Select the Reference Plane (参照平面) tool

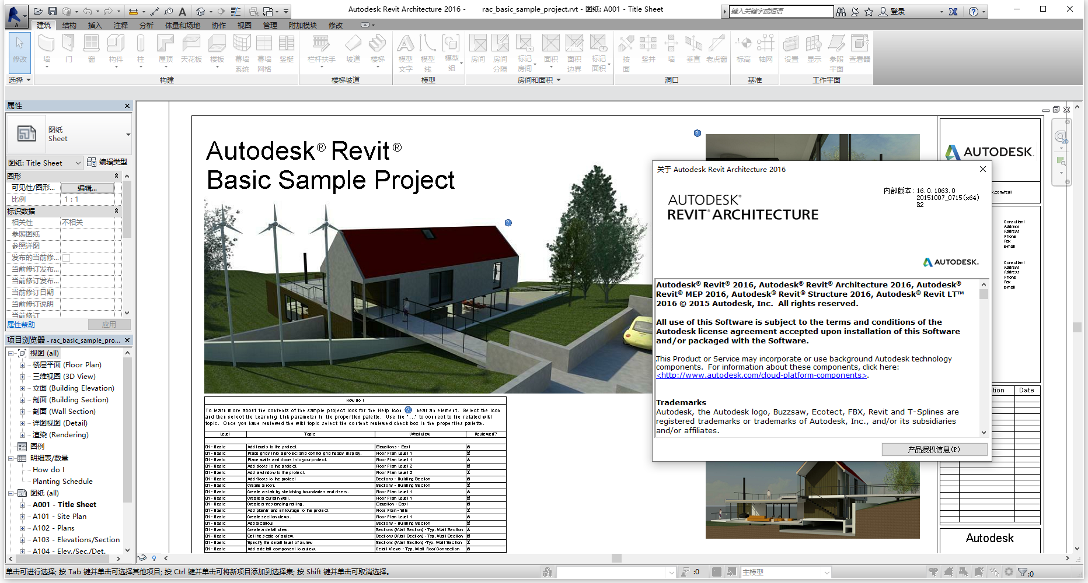coord(836,50)
